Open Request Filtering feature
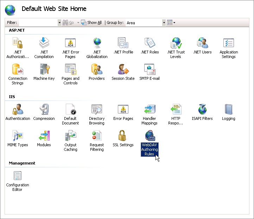Image resolution: width=254 pixels, height=219 pixels. click(97, 141)
